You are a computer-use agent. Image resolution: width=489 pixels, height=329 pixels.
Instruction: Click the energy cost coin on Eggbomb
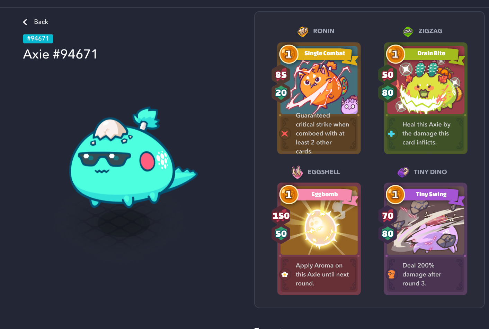coord(289,195)
